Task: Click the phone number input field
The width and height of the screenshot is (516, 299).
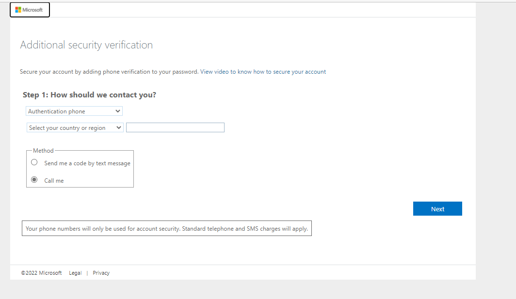Action: pyautogui.click(x=175, y=127)
